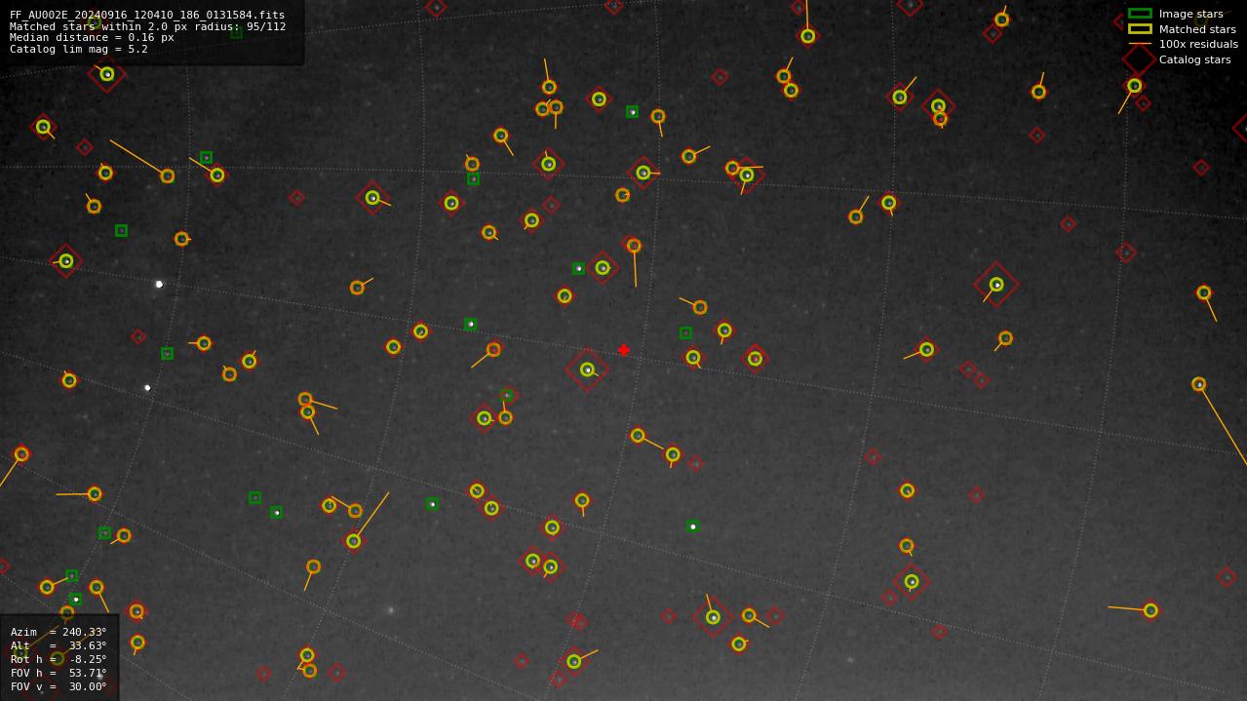This screenshot has width=1247, height=701.
Task: Click the red diamond Catalog stars legend symbol
Action: (1139, 59)
